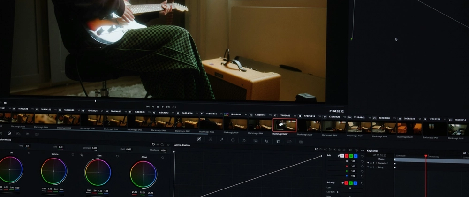
Task: Click the Temp value field
Action: [27, 146]
